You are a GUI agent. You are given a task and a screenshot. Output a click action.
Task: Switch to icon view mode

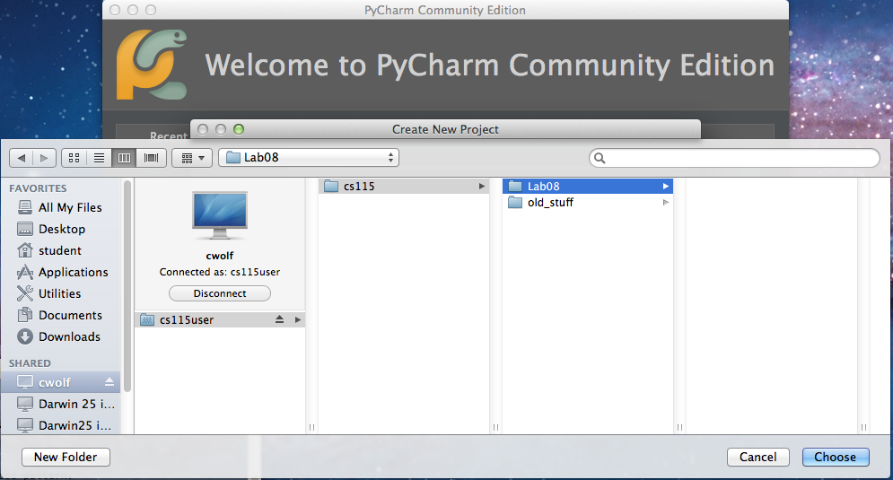(74, 158)
